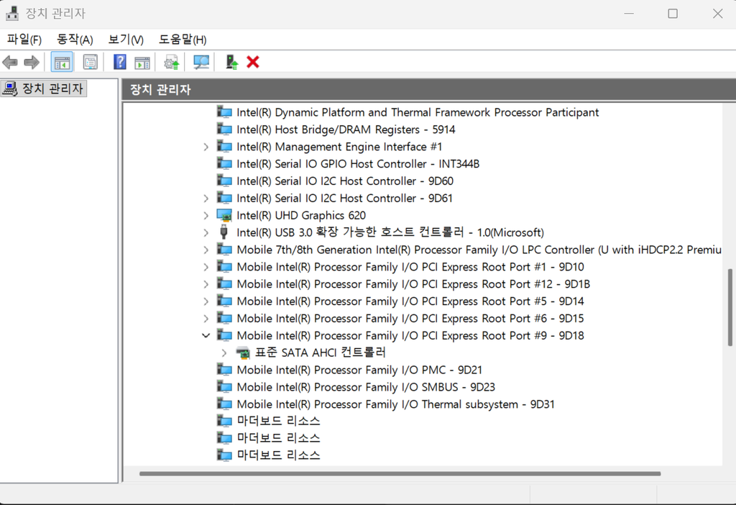Expand Intel(R) USB 3.0 host controller node
Image resolution: width=736 pixels, height=505 pixels.
206,232
